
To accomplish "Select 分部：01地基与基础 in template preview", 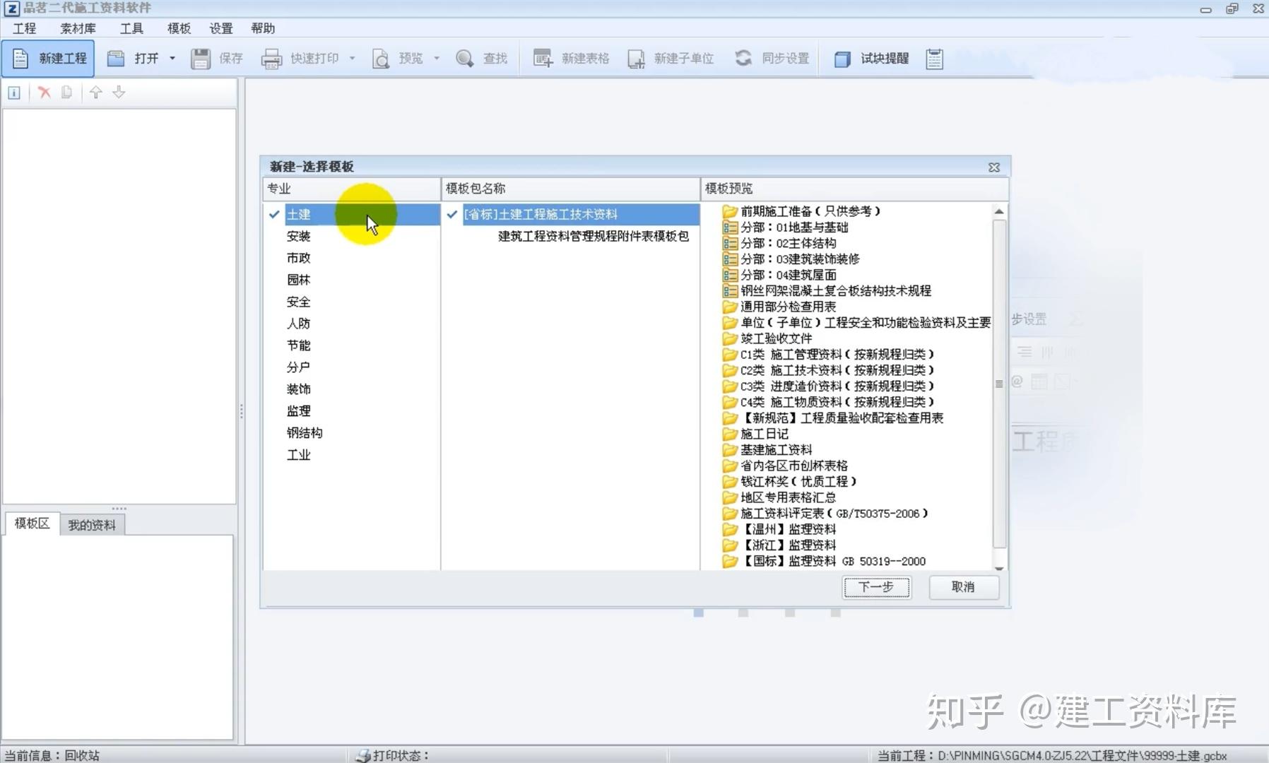I will point(793,227).
